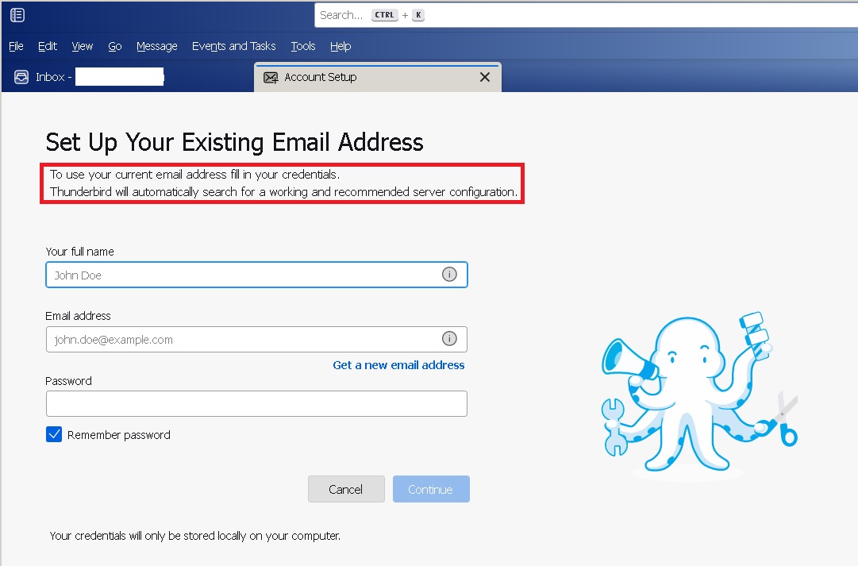This screenshot has width=858, height=566.
Task: Follow the Get a new email address link
Action: click(x=398, y=365)
